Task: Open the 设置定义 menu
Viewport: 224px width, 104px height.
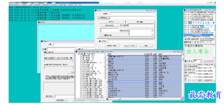Action: point(24,5)
